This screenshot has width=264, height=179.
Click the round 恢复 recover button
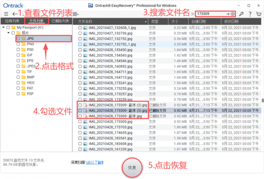(x=132, y=167)
